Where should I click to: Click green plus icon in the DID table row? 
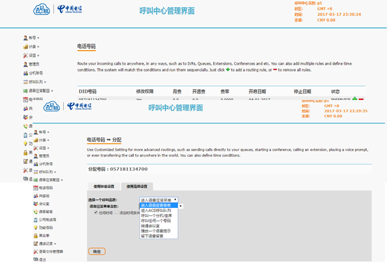[354, 99]
